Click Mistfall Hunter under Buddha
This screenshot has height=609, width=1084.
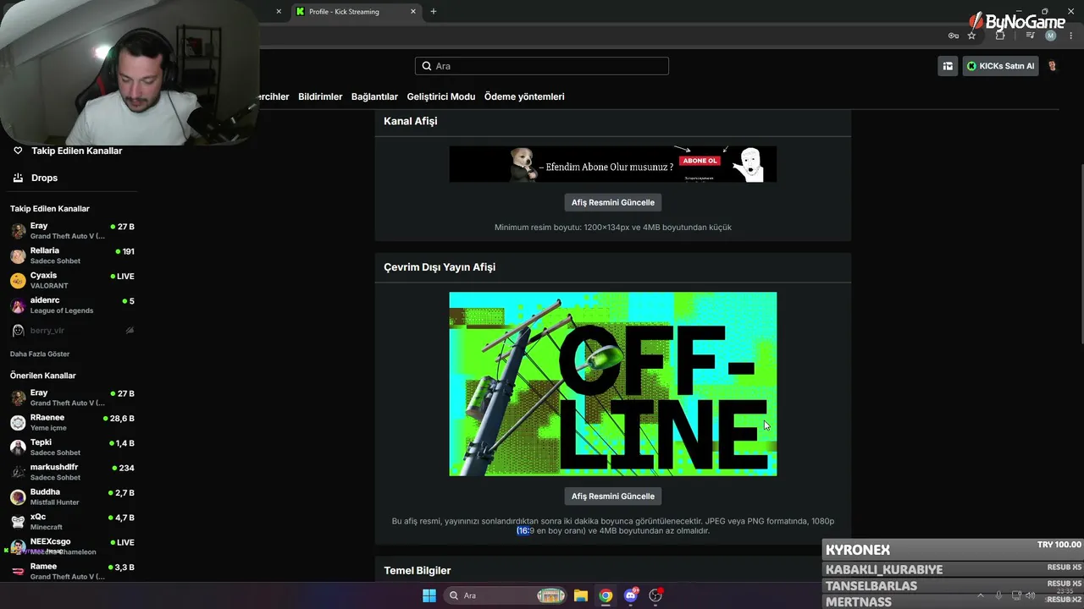(55, 502)
